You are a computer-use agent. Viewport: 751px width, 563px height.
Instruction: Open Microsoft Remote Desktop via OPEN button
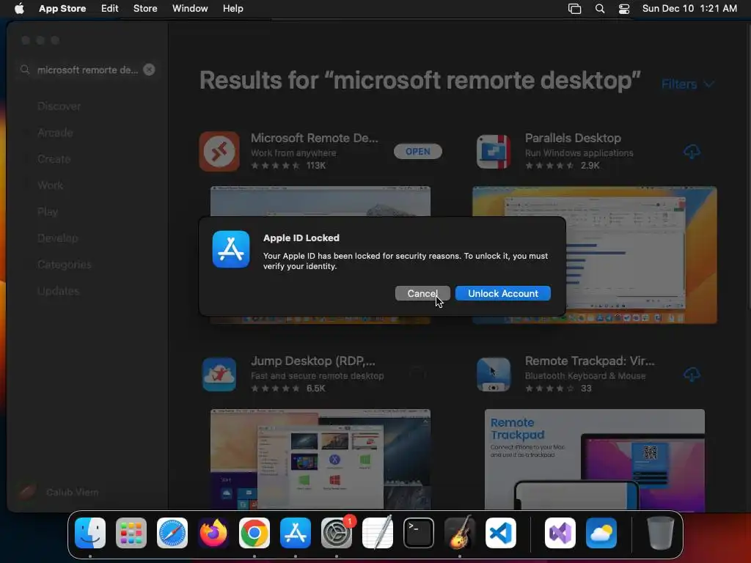click(x=417, y=151)
